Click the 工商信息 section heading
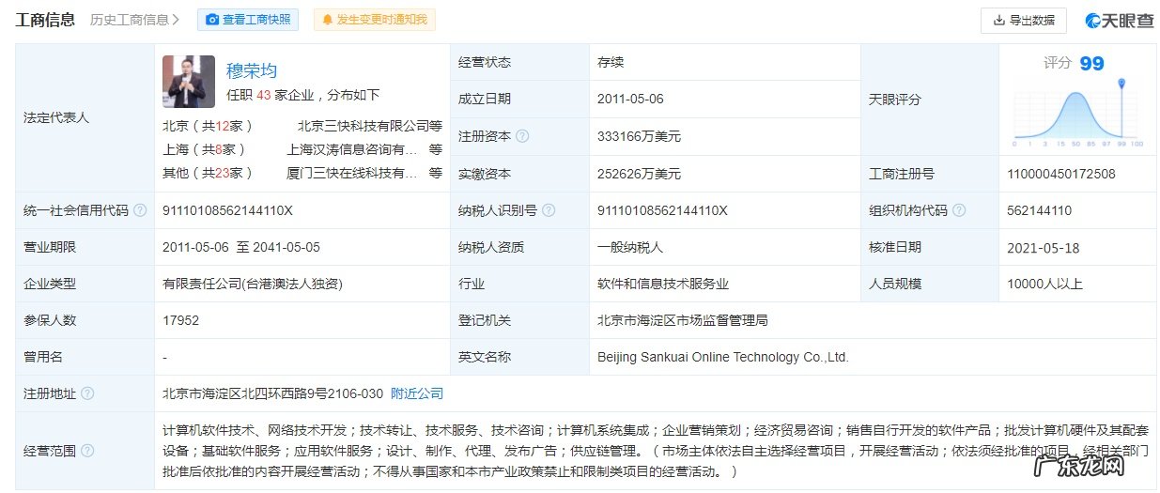This screenshot has height=493, width=1160. (45, 20)
